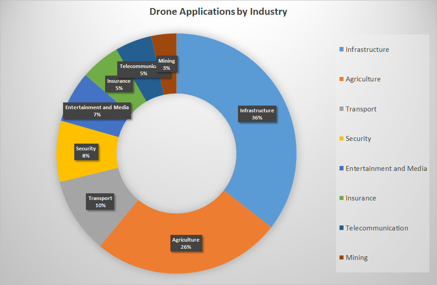Select the Infrastructure 36% data label
The image size is (437, 285).
(x=257, y=114)
